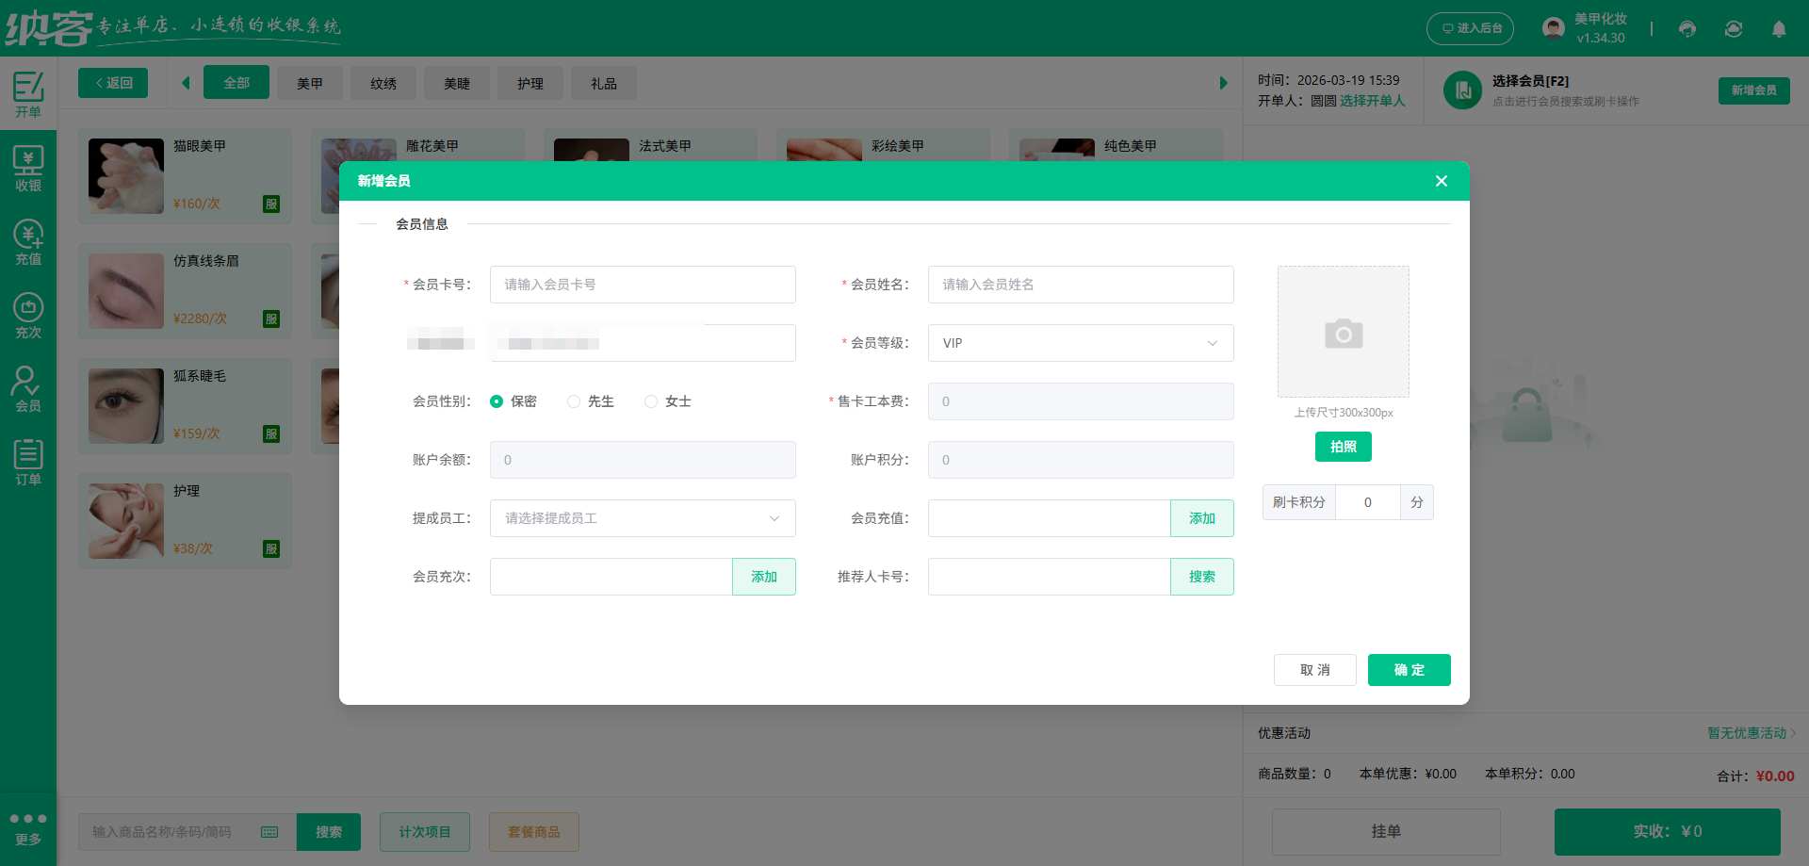This screenshot has height=866, width=1809.
Task: Click the 确定 confirm button
Action: pyautogui.click(x=1409, y=670)
